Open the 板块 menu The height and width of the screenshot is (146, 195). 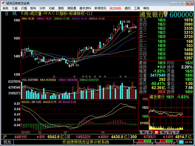(33, 8)
